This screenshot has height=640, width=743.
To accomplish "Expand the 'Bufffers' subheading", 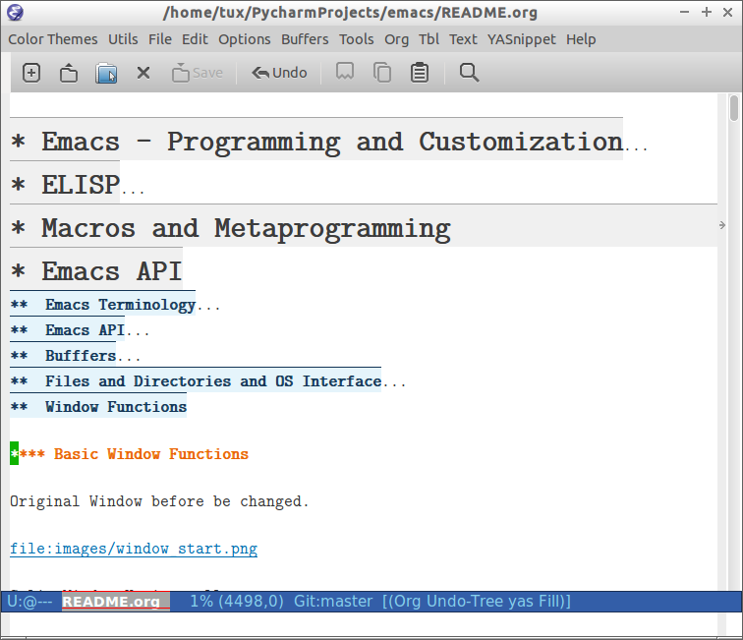I will (63, 356).
